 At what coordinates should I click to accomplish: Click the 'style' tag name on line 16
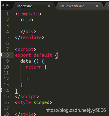(x=24, y=102)
